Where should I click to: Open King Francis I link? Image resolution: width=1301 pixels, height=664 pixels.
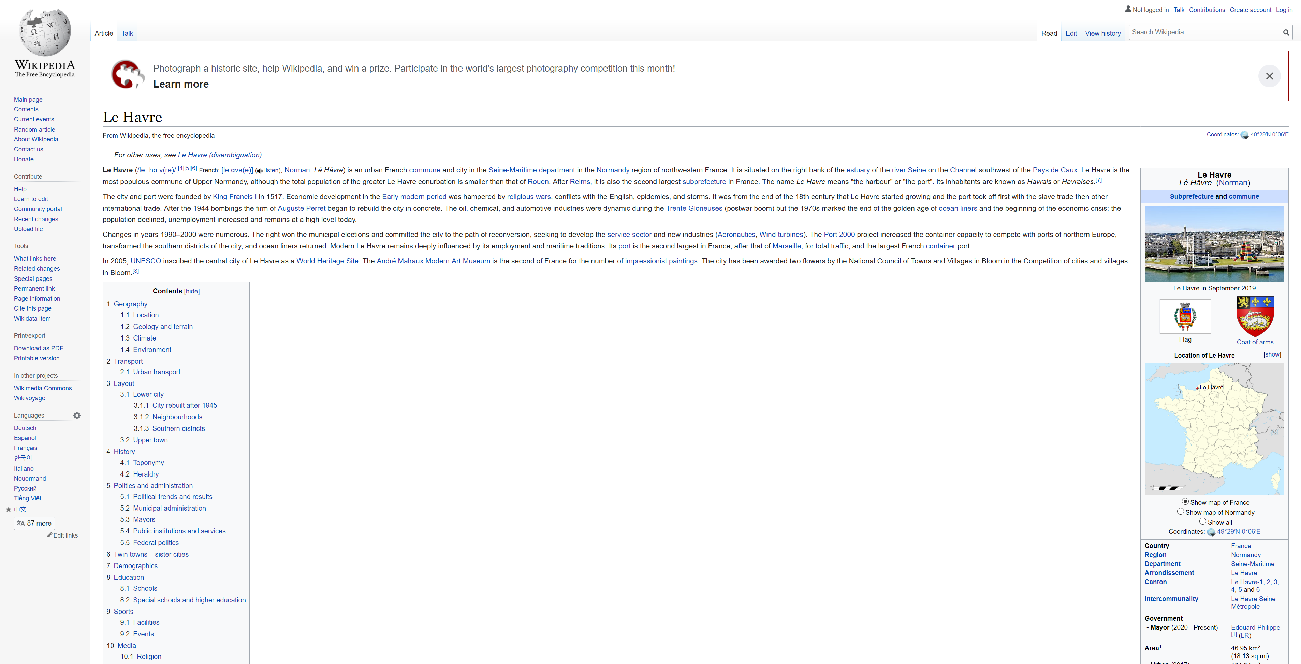[235, 197]
